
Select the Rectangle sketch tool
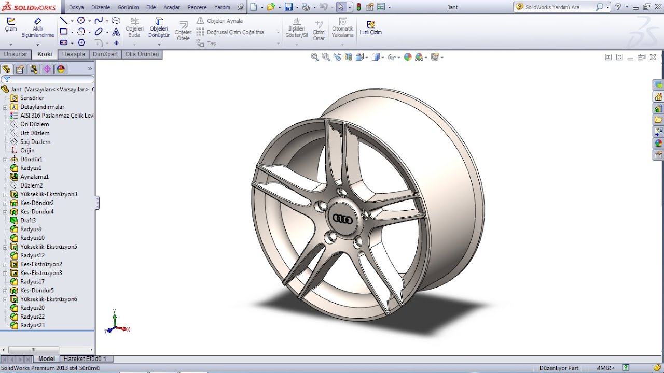tap(63, 32)
